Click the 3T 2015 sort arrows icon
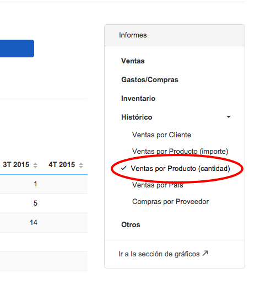260x290 pixels. pos(35,165)
